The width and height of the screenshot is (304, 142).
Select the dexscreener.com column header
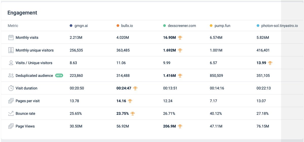(182, 26)
